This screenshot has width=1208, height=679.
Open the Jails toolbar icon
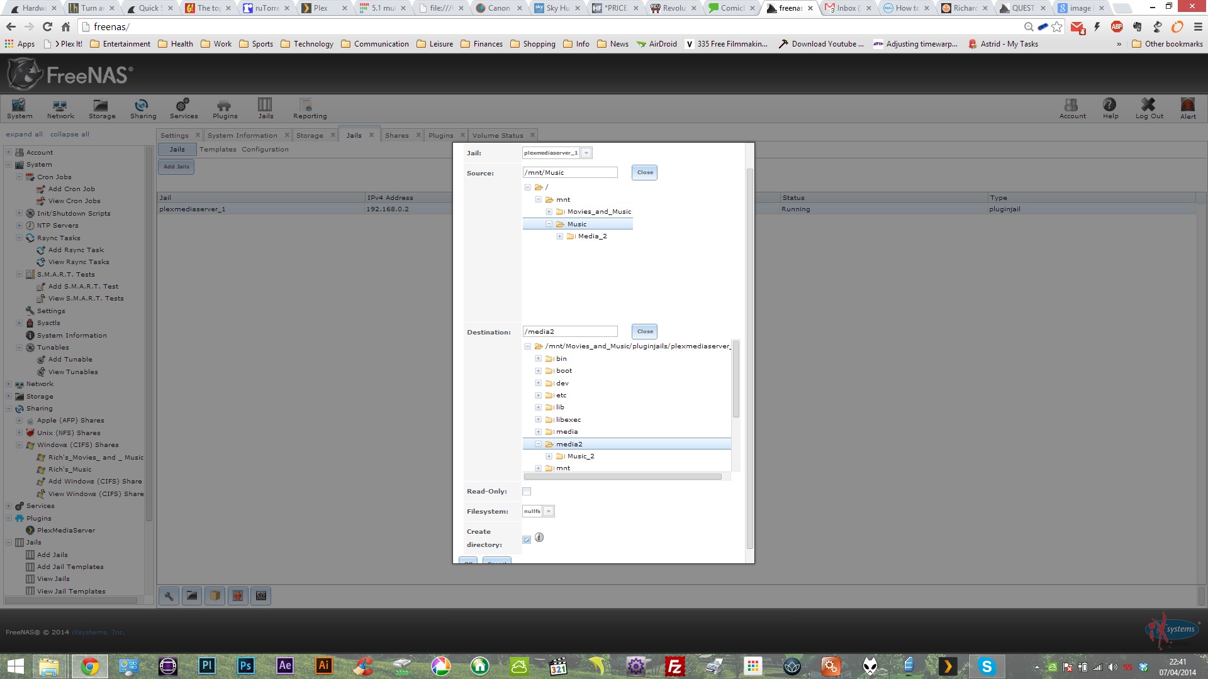click(x=266, y=108)
